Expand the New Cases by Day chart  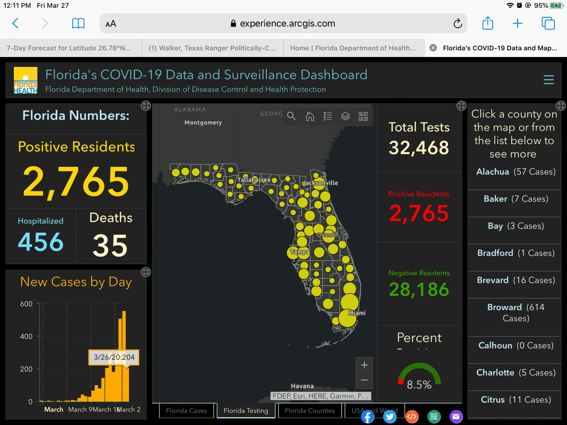146,272
